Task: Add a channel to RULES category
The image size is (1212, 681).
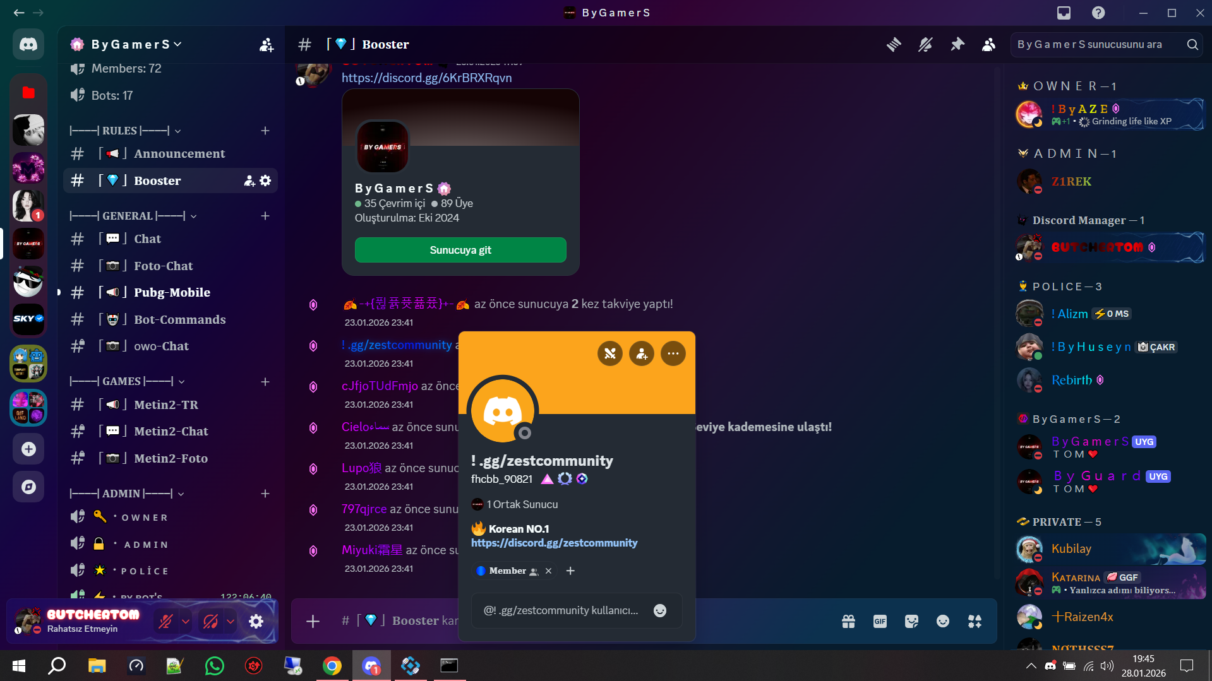Action: (265, 131)
